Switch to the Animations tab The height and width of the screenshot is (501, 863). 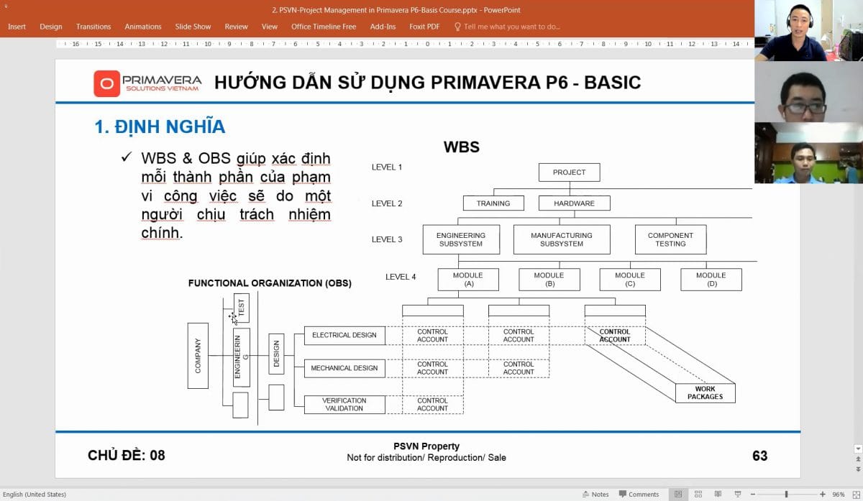[143, 27]
